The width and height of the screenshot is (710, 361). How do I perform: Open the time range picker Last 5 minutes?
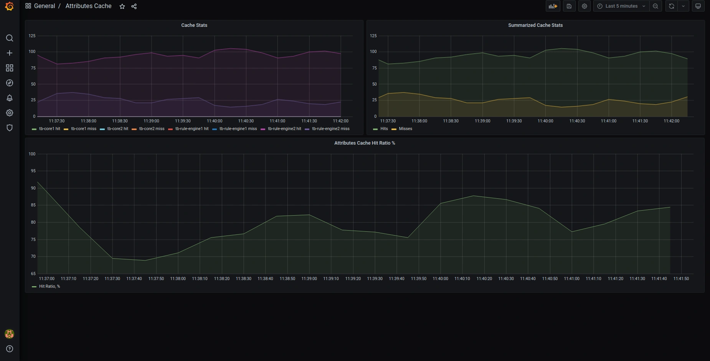[x=621, y=6]
